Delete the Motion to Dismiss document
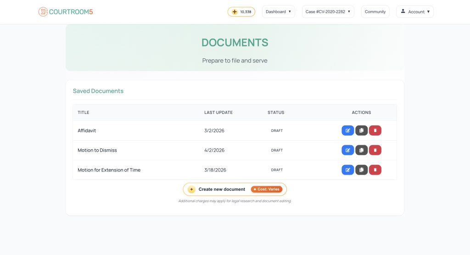470x255 pixels. (375, 150)
